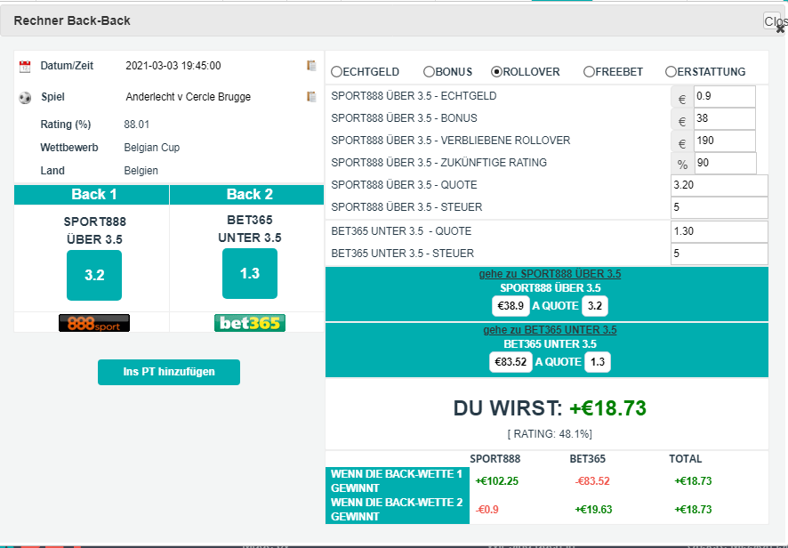
Task: Click the Belgian Cup competition text
Action: (152, 148)
